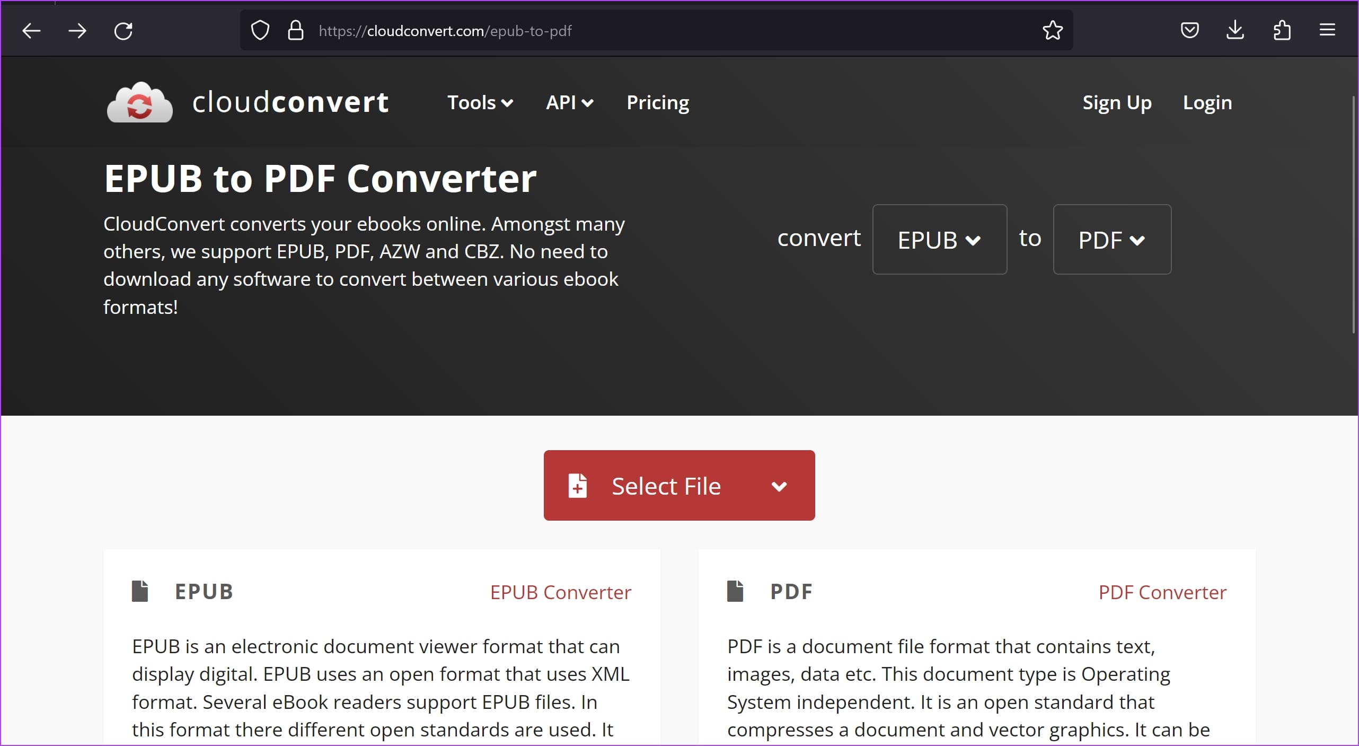This screenshot has width=1359, height=746.
Task: Open the shield tracking protection icon
Action: 260,30
